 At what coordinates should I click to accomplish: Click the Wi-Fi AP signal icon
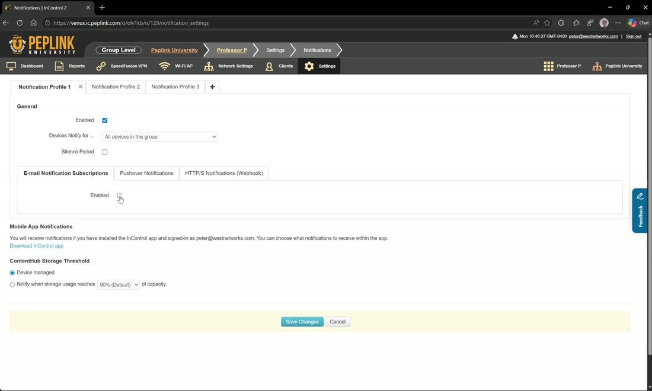165,66
